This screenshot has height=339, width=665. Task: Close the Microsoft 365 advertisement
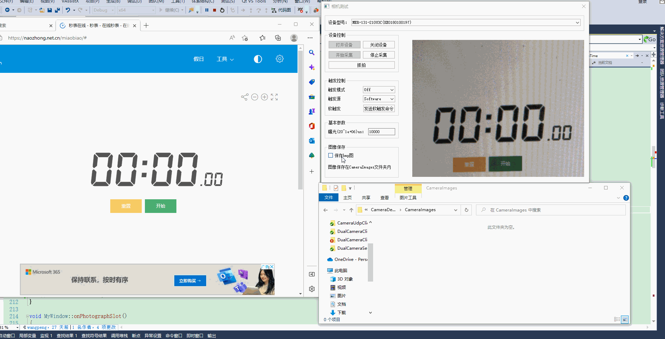(272, 267)
